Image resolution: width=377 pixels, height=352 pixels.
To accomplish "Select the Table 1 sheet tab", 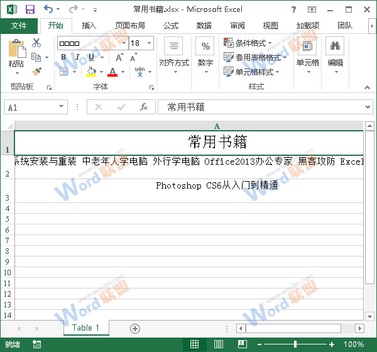I will coord(86,327).
